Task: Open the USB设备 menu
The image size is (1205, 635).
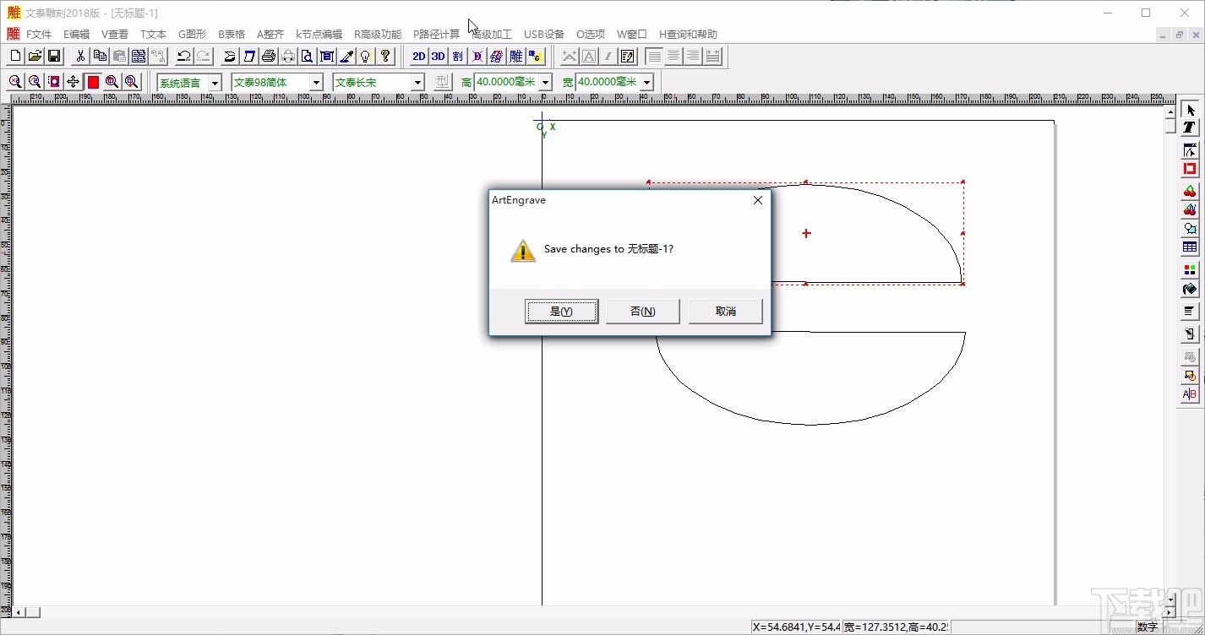Action: click(544, 35)
